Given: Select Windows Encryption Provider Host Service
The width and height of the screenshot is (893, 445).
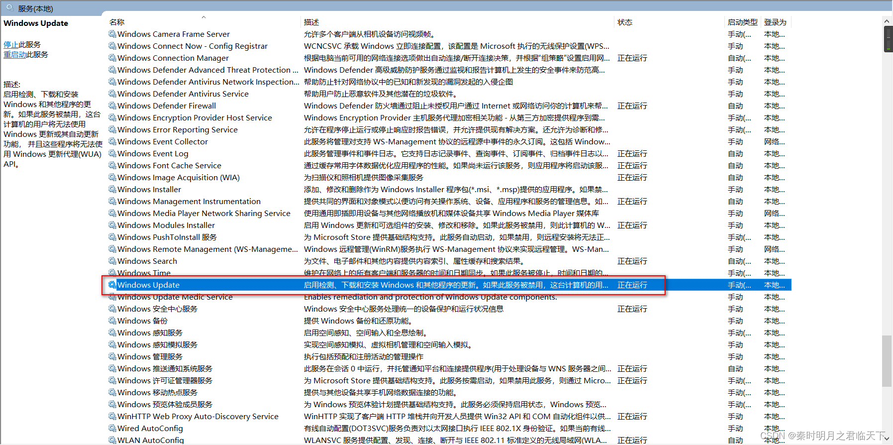Looking at the screenshot, I should [195, 118].
